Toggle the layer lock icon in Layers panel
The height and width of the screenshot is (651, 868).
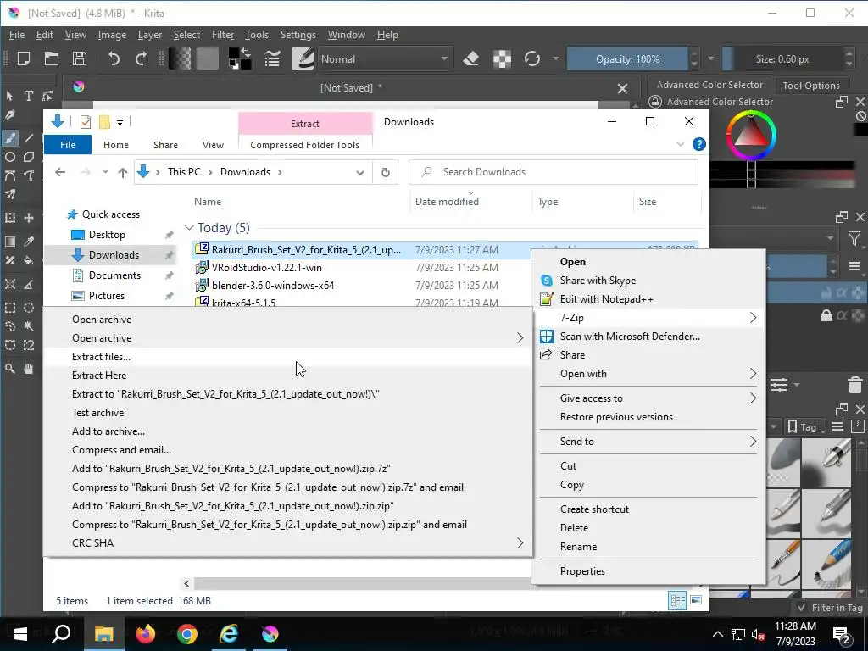tap(826, 315)
